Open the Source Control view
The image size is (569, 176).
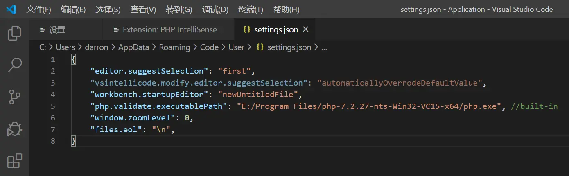coord(15,97)
